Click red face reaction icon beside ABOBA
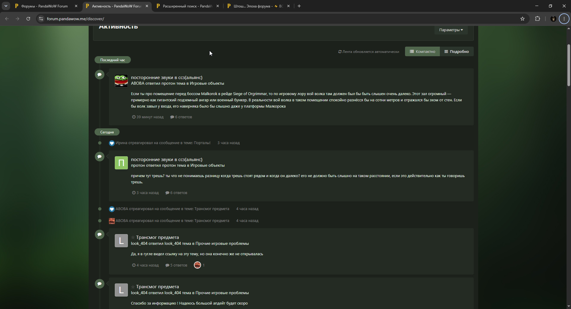 (112, 221)
